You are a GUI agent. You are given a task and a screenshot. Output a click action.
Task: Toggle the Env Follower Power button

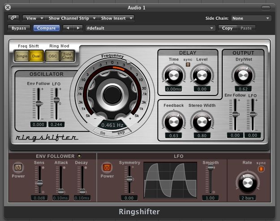click(18, 168)
